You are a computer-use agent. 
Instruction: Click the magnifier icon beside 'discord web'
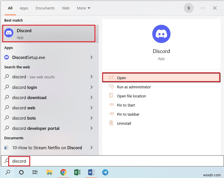coord(7,108)
